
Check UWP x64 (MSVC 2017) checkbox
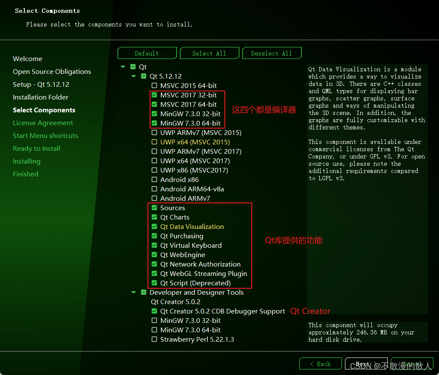coord(154,161)
